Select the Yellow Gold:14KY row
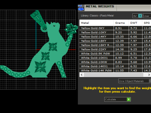 (x=115, y=37)
